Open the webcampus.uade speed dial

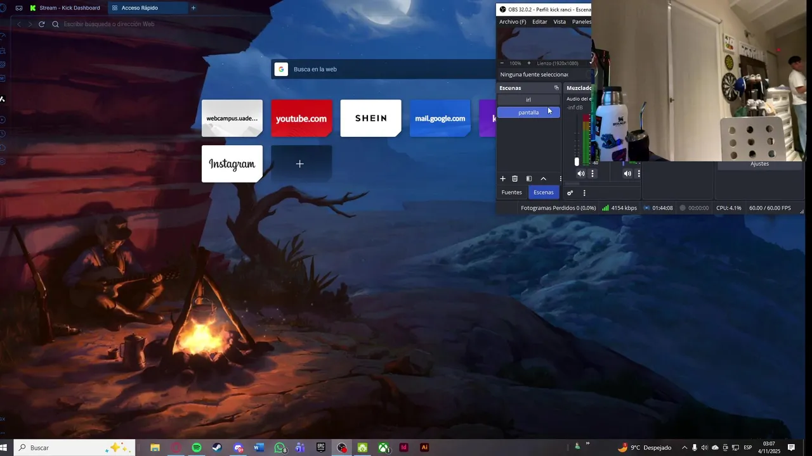coord(232,118)
